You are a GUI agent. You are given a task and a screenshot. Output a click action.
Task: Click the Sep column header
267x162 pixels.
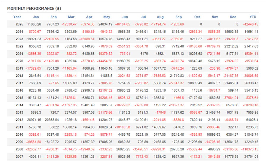pos(178,17)
